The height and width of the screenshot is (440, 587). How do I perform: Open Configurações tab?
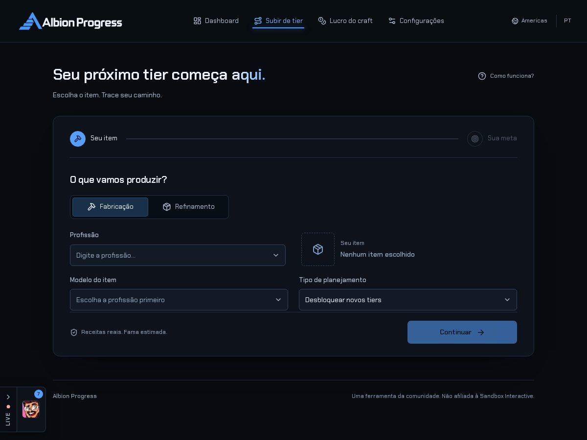(416, 21)
